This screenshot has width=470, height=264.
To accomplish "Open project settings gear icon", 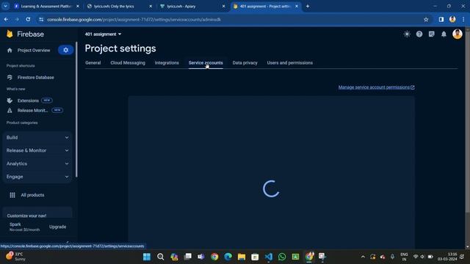I will (x=65, y=50).
